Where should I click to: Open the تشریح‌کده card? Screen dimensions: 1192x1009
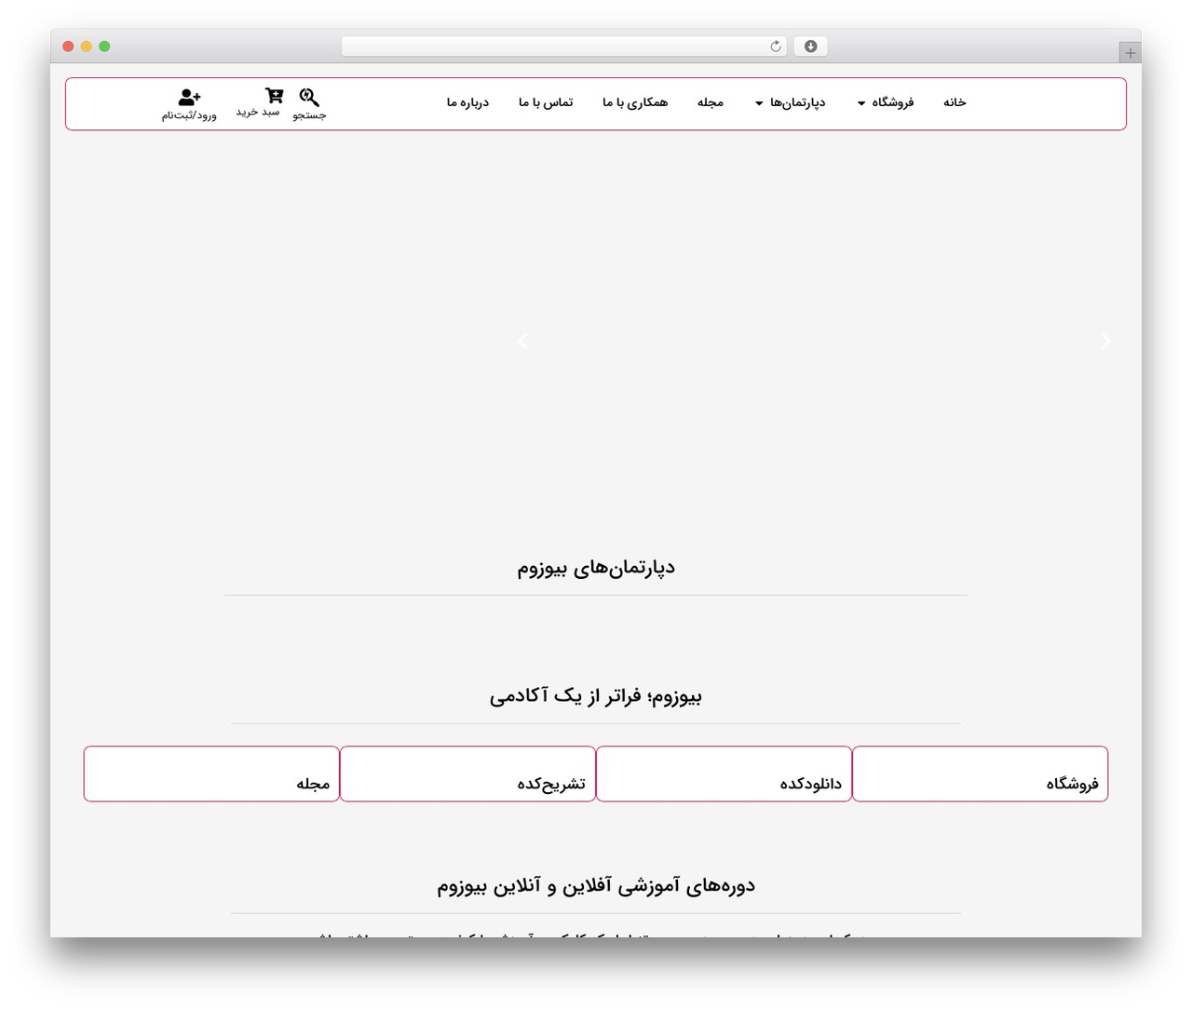pos(467,774)
